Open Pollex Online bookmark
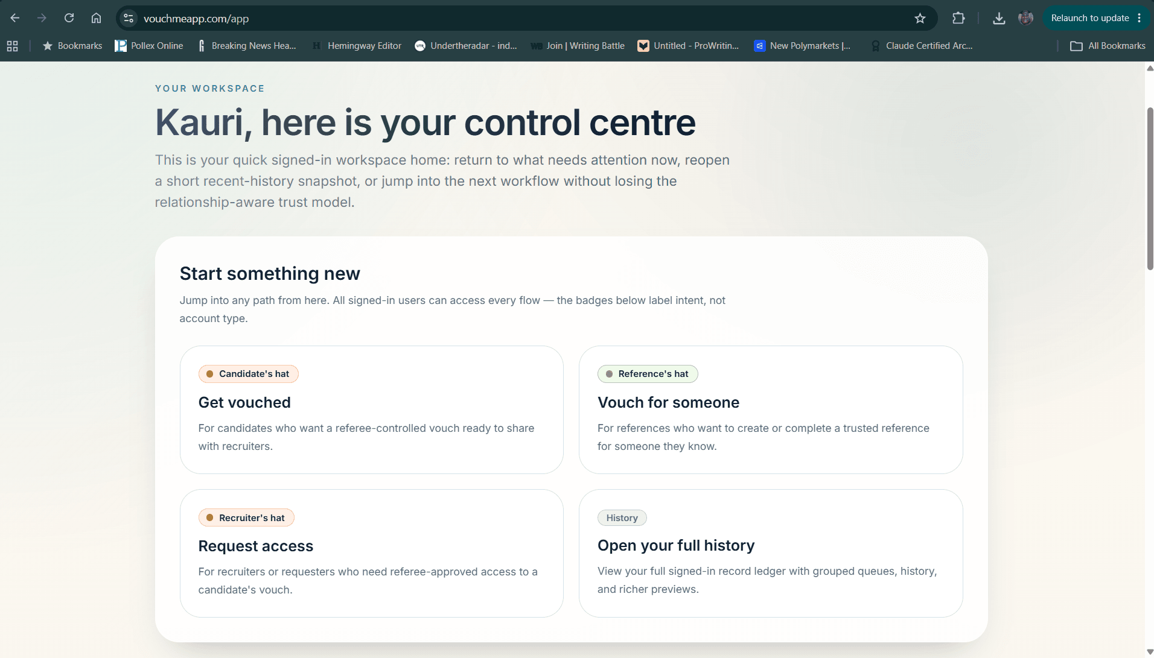This screenshot has height=658, width=1154. [x=149, y=46]
